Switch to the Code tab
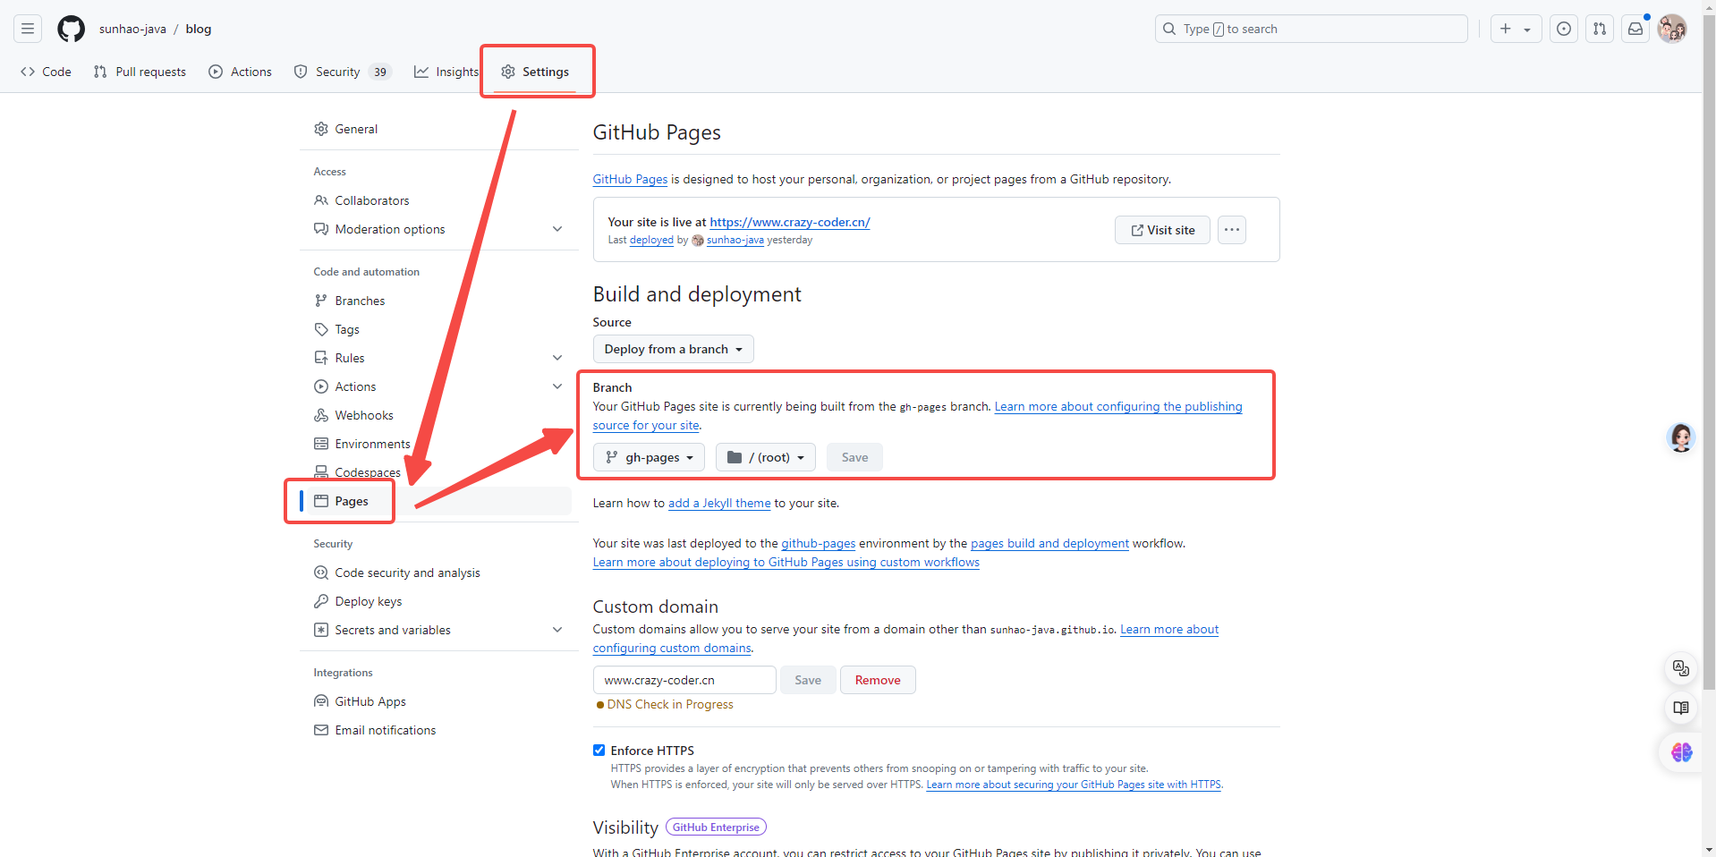The width and height of the screenshot is (1716, 857). 46,72
